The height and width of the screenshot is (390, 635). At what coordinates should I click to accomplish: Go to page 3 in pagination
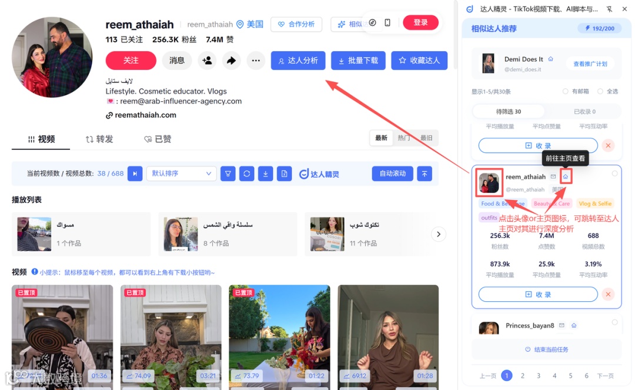coord(539,376)
